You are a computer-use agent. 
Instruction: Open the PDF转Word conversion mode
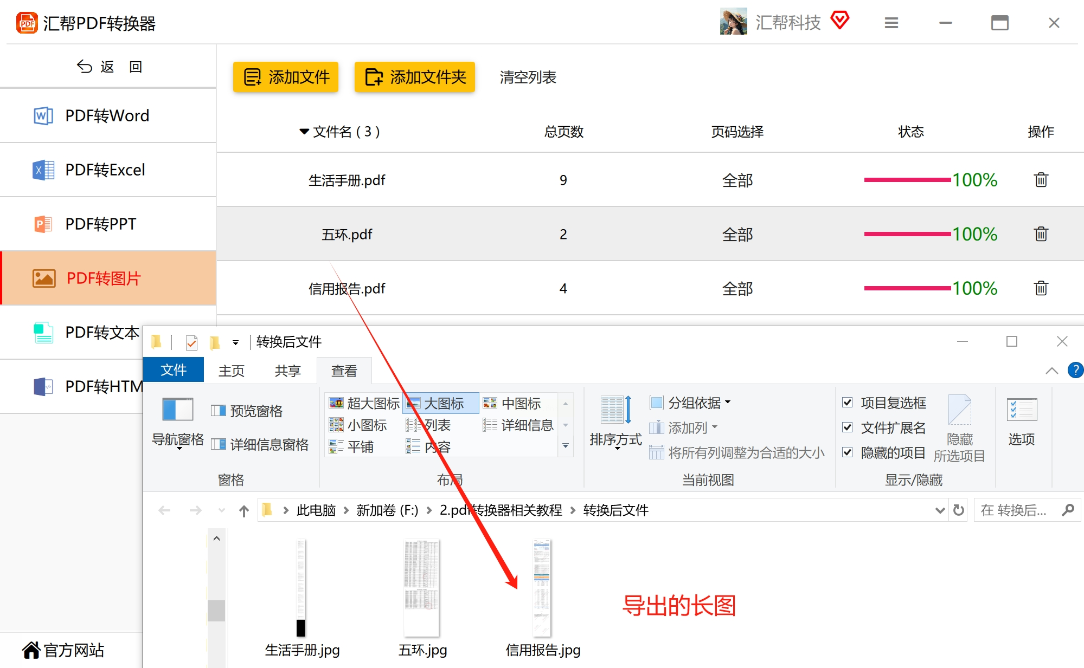point(107,115)
